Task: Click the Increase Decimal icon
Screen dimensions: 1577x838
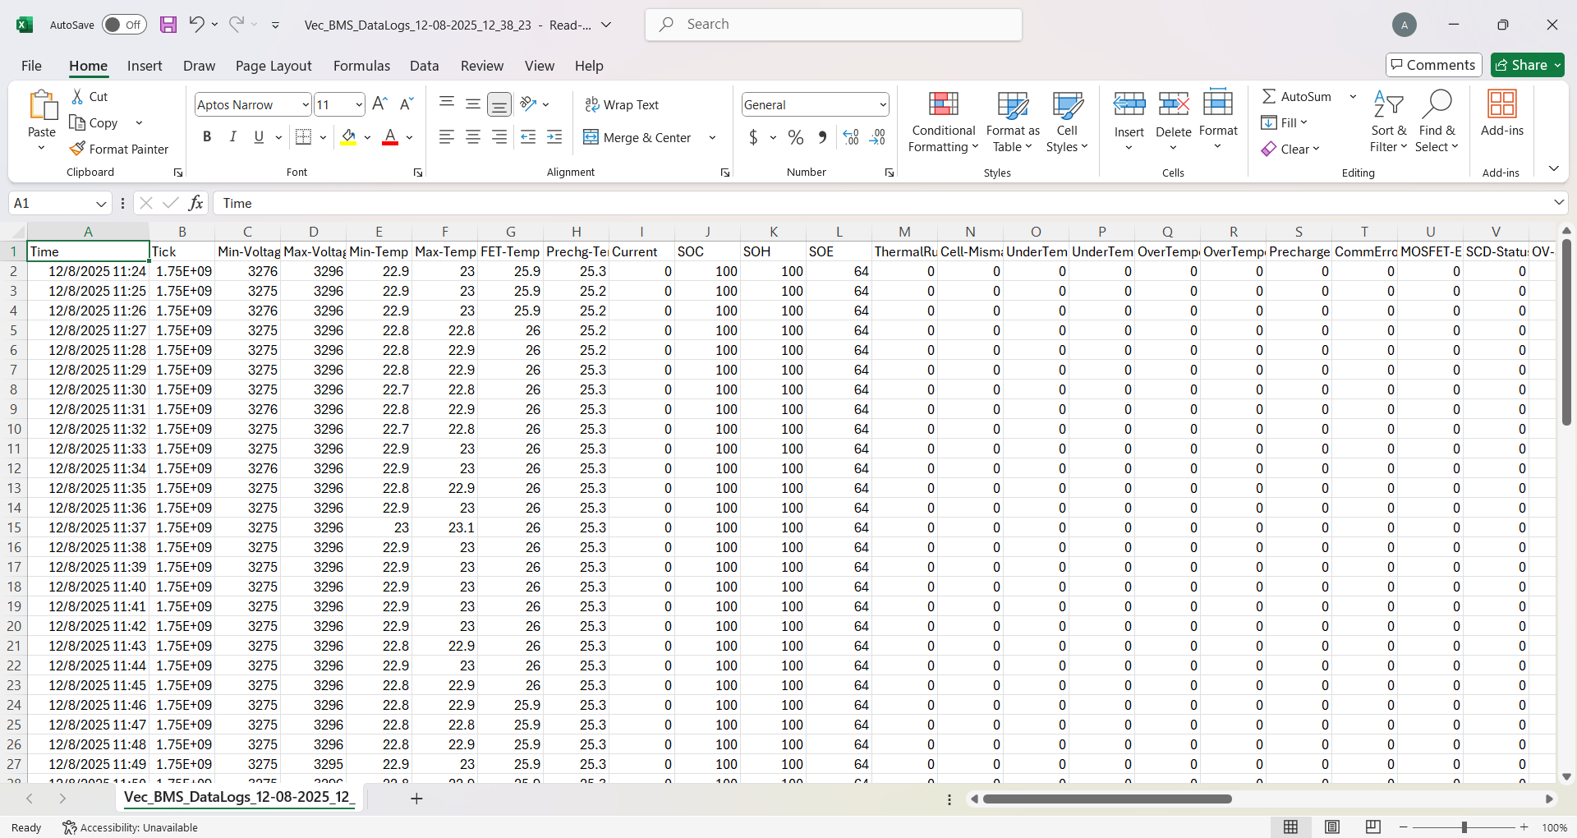Action: point(851,137)
